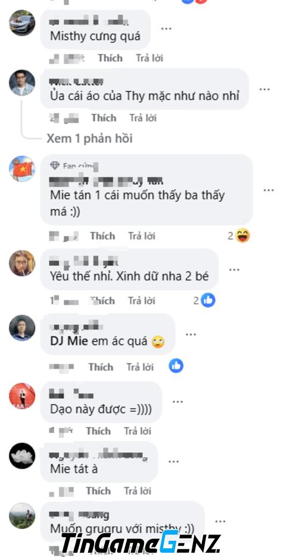Open options menu beside 'Yêu thế nhỉ' comment
281x560 pixels.
pyautogui.click(x=234, y=270)
